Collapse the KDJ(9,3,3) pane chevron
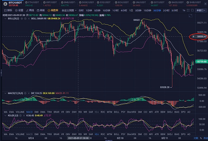 [x=5, y=116]
